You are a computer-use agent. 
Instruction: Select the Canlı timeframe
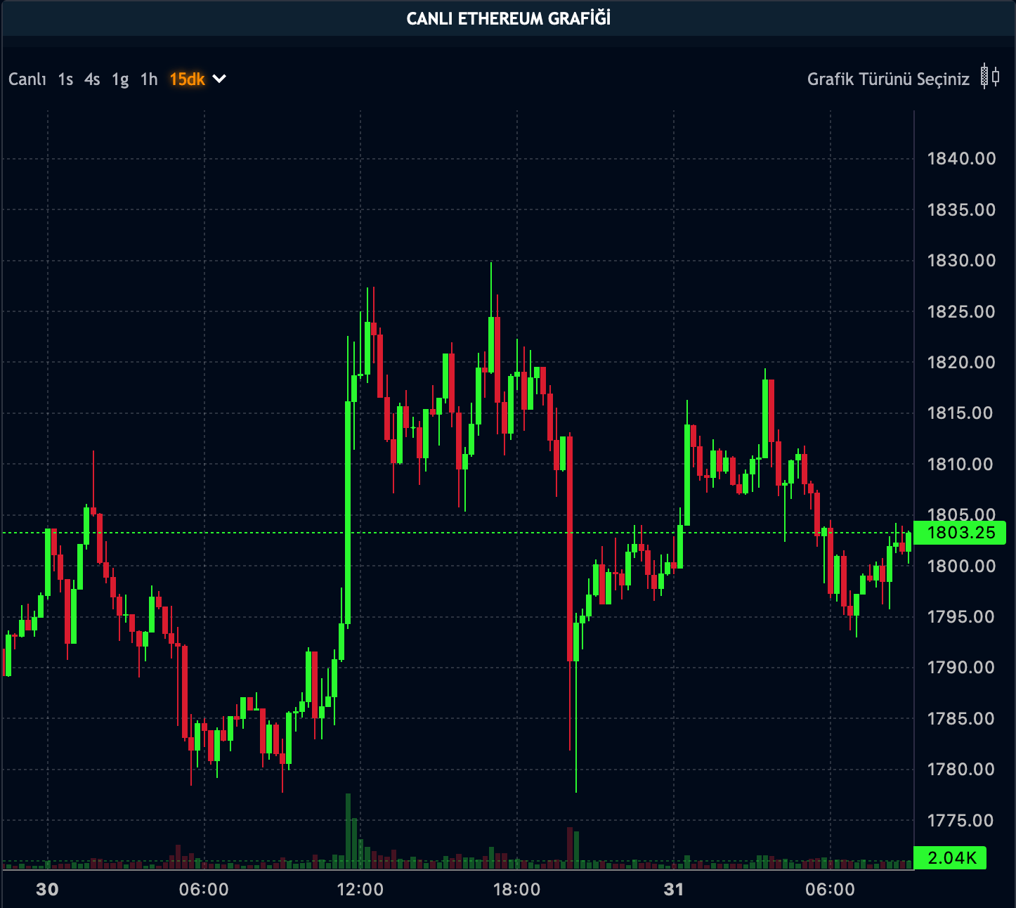click(27, 79)
